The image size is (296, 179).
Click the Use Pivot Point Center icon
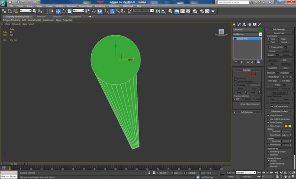(x=87, y=11)
